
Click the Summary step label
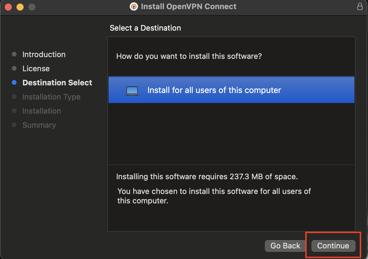[39, 125]
